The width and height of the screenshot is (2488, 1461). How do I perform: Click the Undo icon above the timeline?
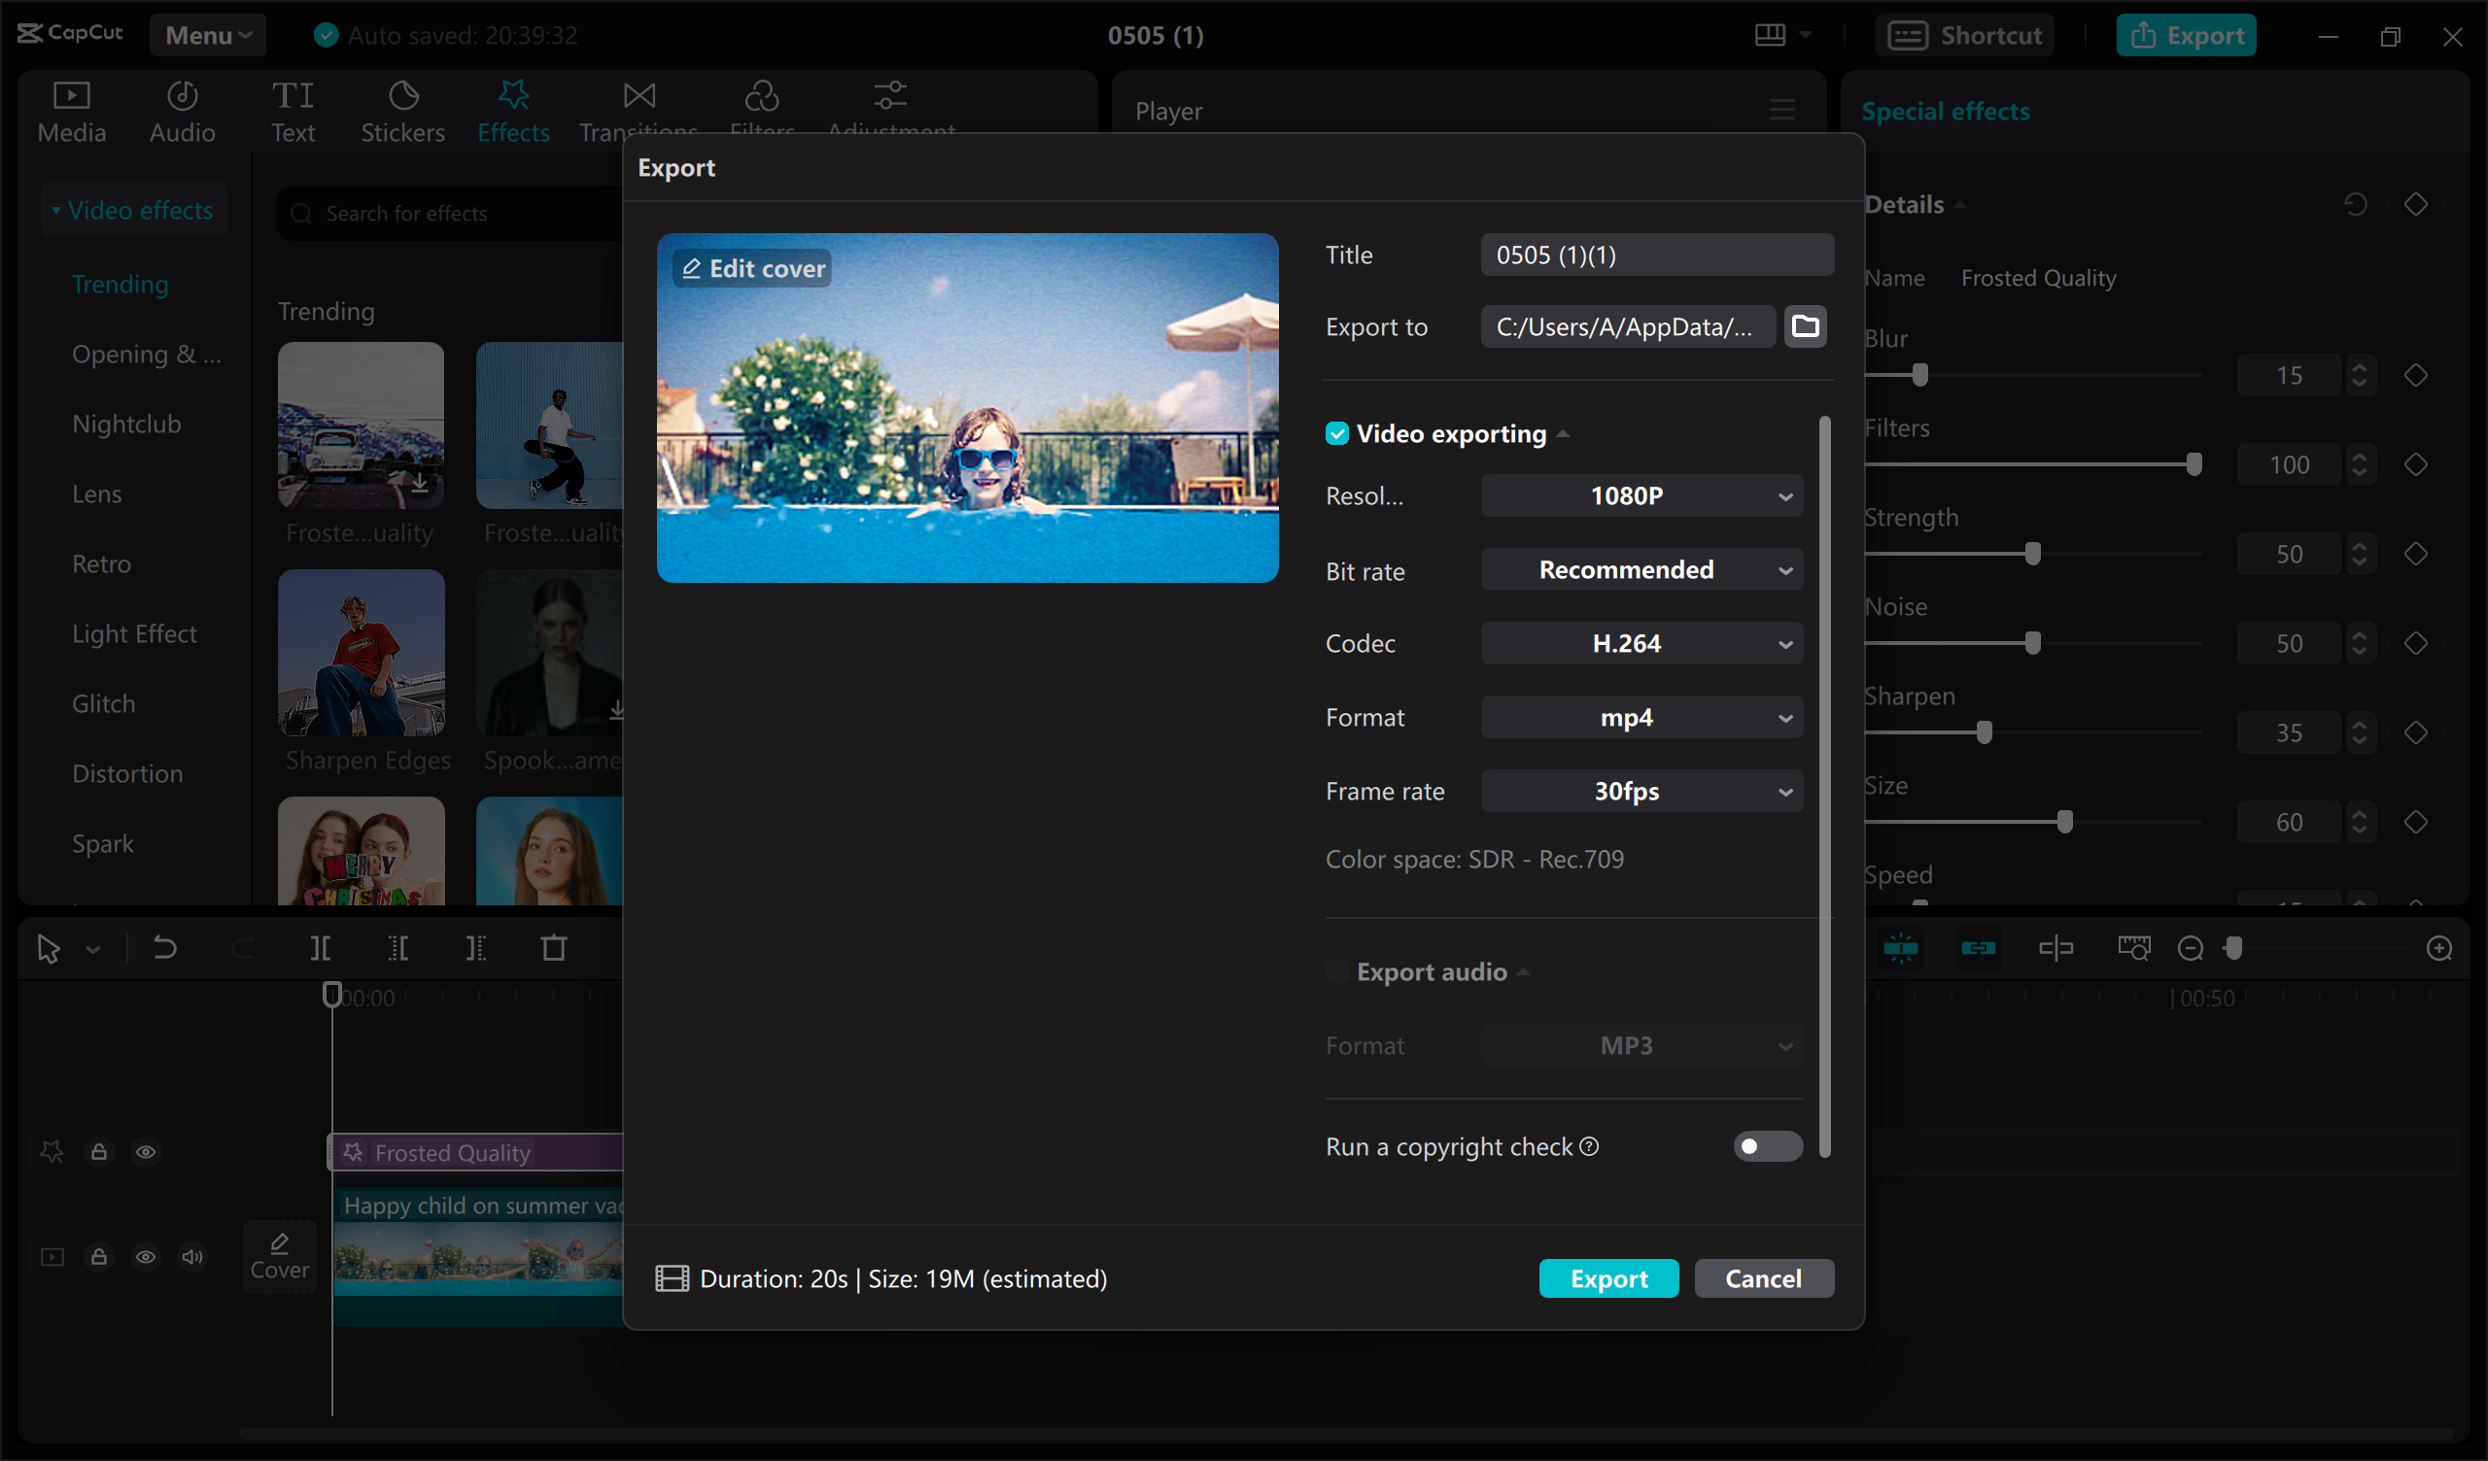(x=165, y=948)
